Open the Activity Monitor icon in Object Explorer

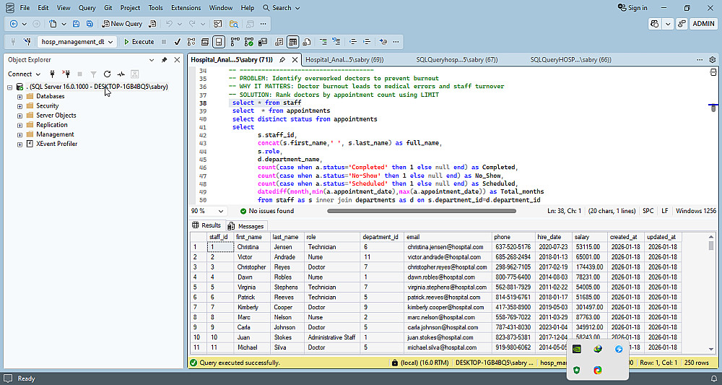pos(121,74)
